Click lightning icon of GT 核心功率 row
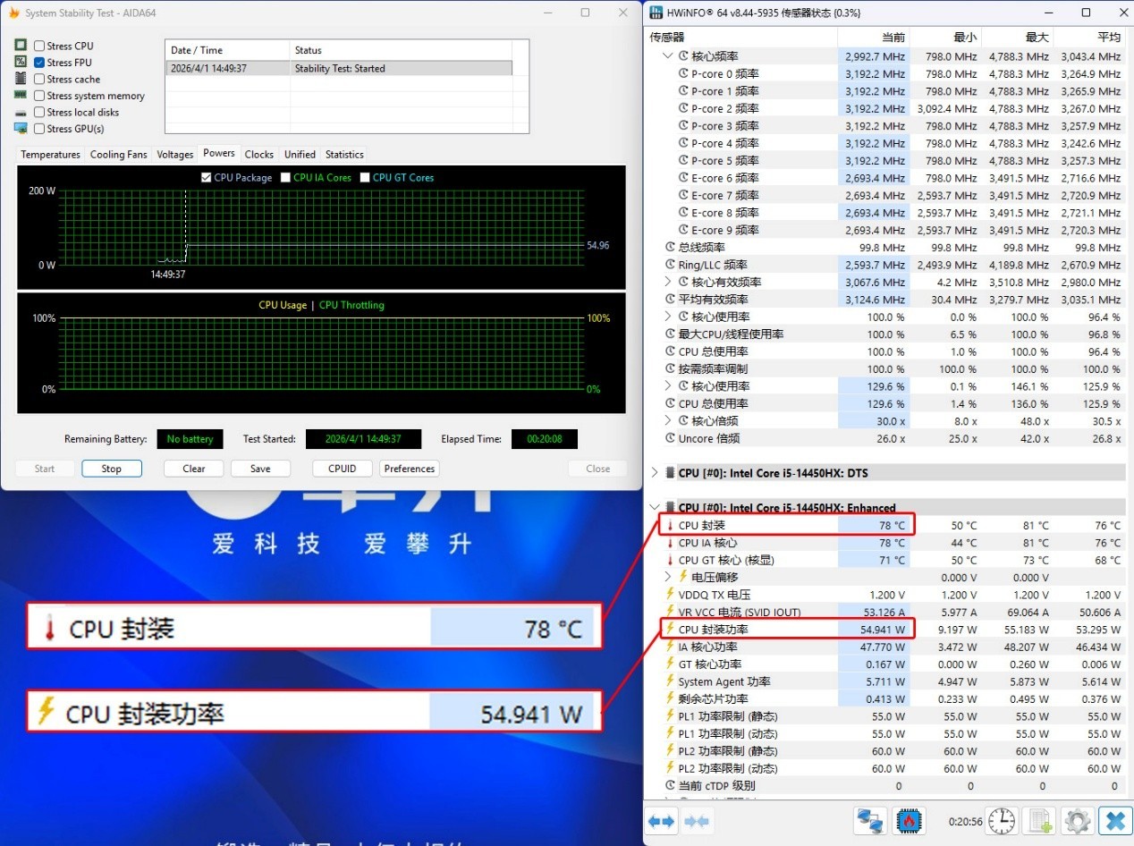Image resolution: width=1134 pixels, height=846 pixels. (x=670, y=664)
